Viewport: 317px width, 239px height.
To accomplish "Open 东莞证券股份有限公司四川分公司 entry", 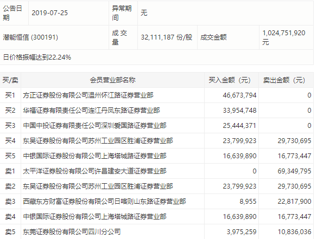I will pos(72,232).
